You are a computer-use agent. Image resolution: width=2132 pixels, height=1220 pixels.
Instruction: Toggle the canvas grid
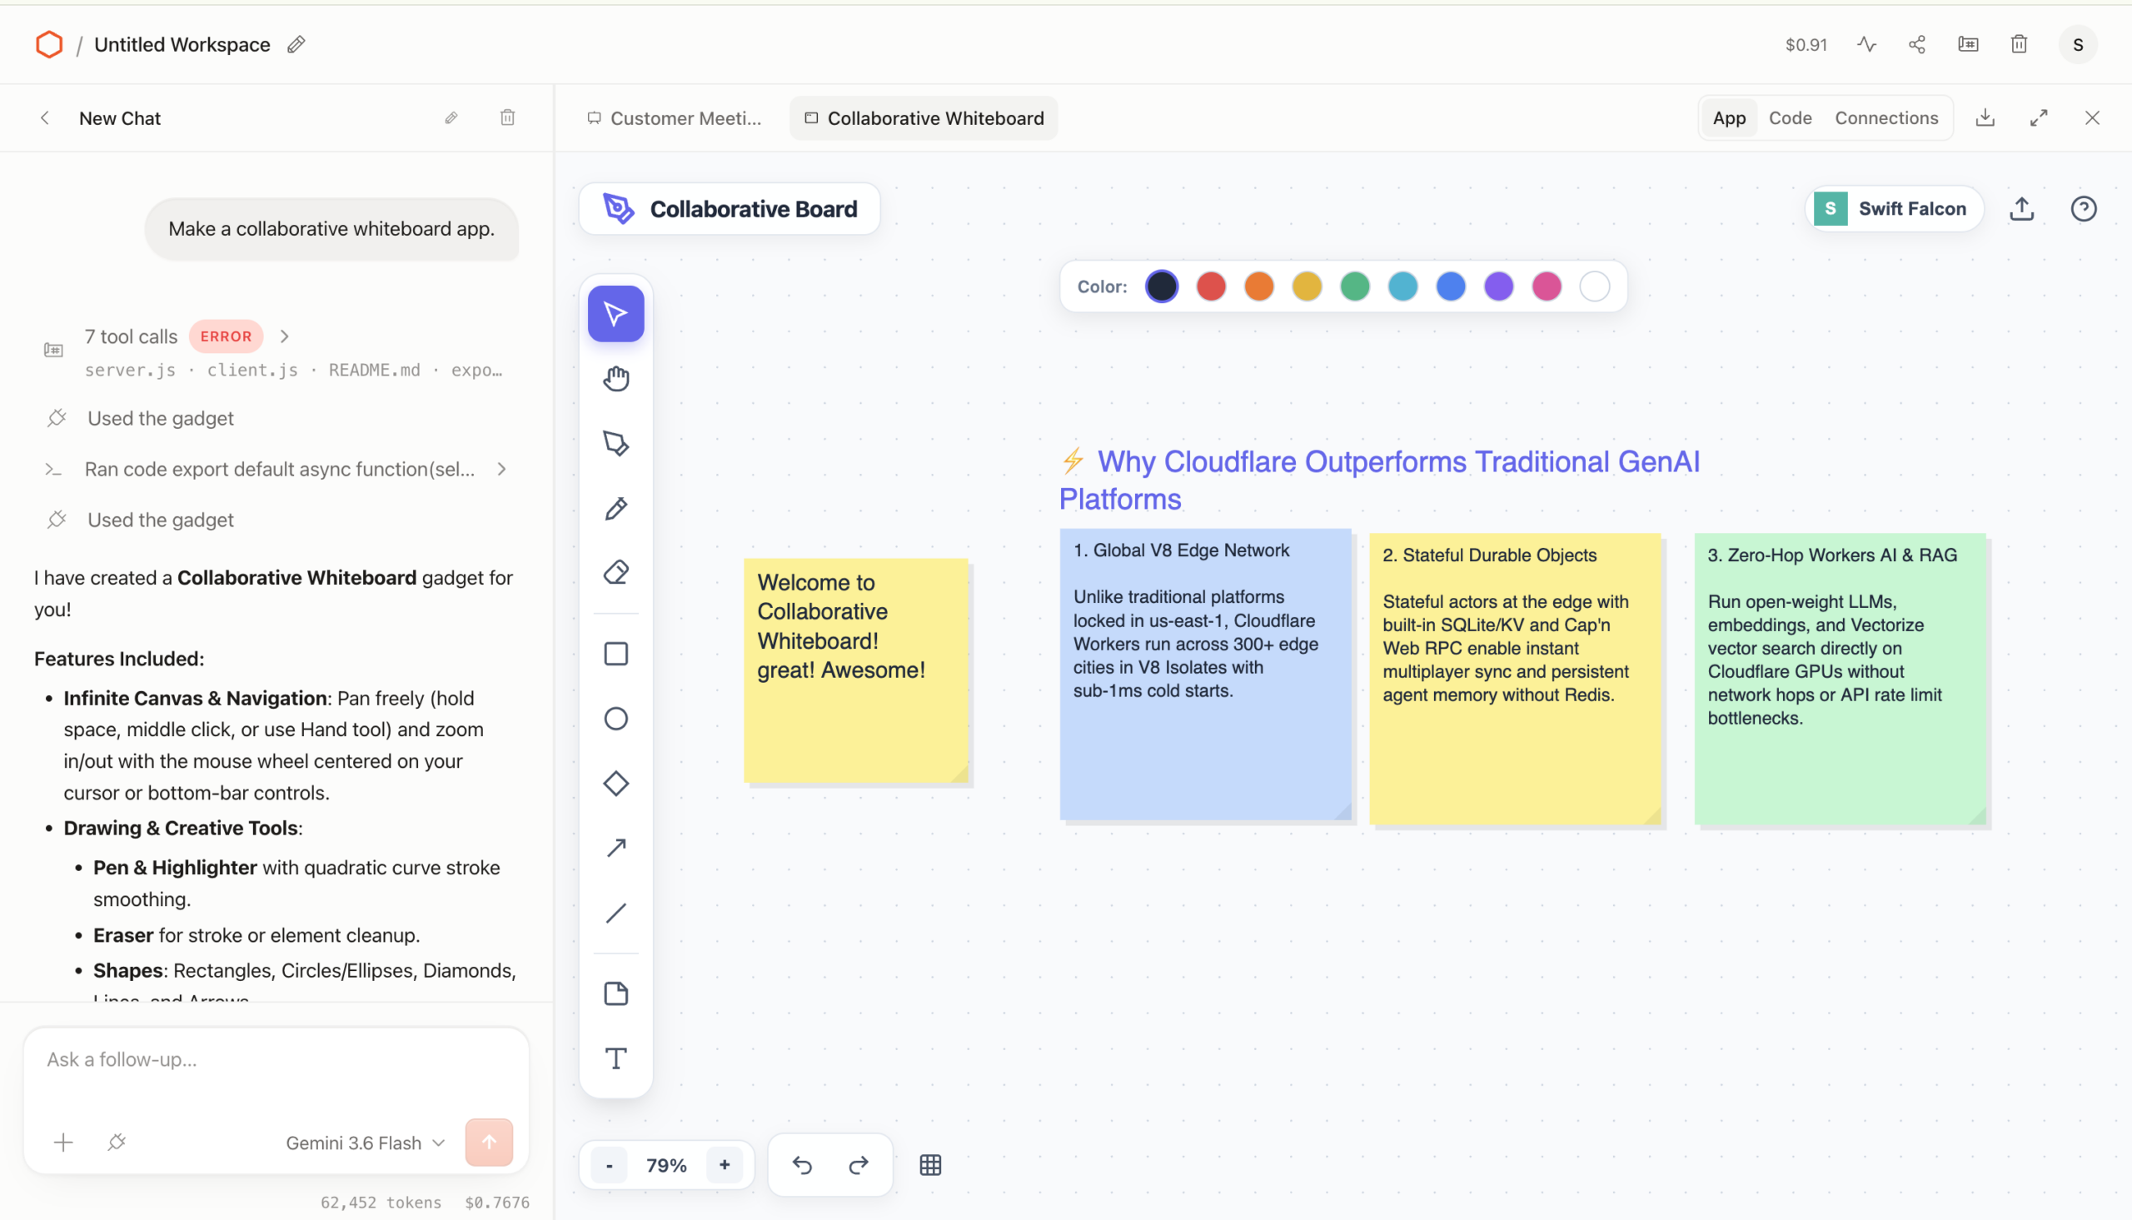[x=931, y=1165]
